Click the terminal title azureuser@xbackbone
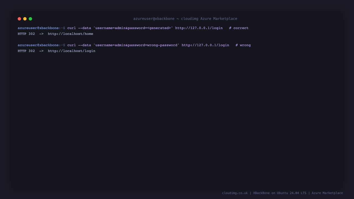Screen dimensions: 354x199 pyautogui.click(x=154, y=19)
